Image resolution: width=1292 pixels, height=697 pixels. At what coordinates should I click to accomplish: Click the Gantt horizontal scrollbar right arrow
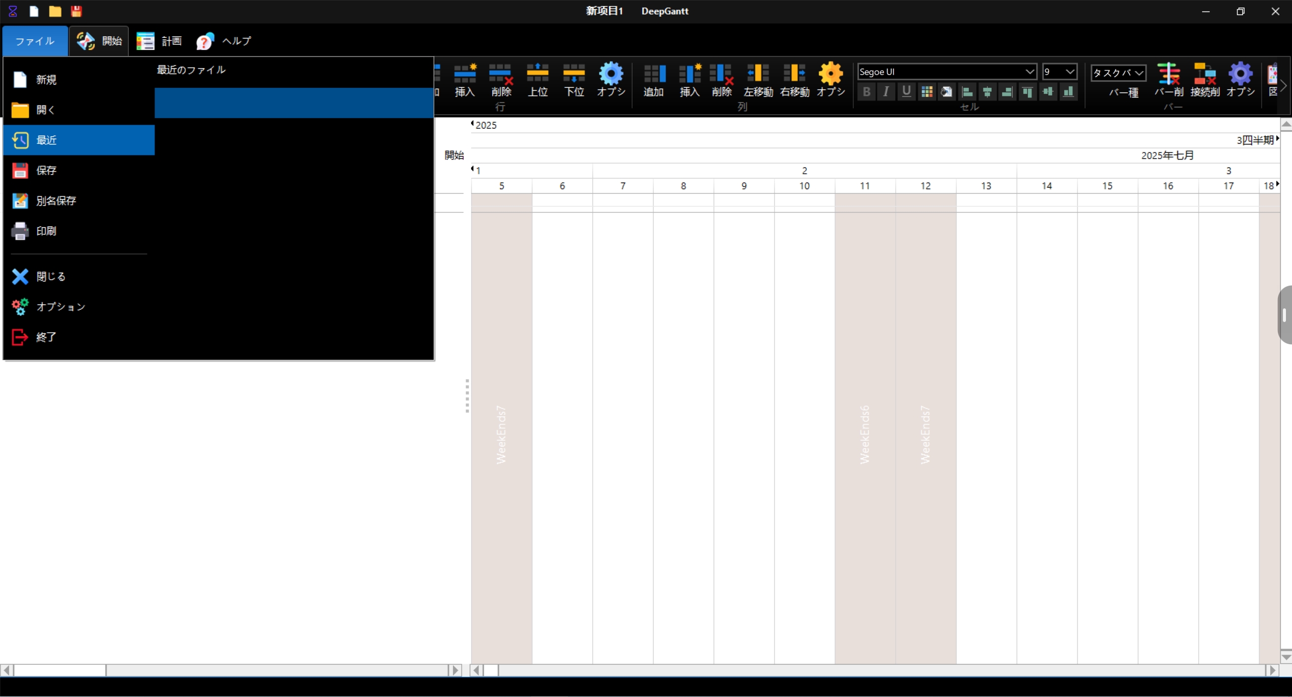pyautogui.click(x=1273, y=670)
